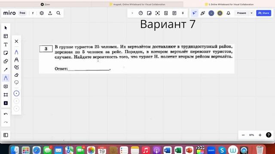Click the problem number 3 box
This screenshot has width=275, height=154.
click(46, 49)
